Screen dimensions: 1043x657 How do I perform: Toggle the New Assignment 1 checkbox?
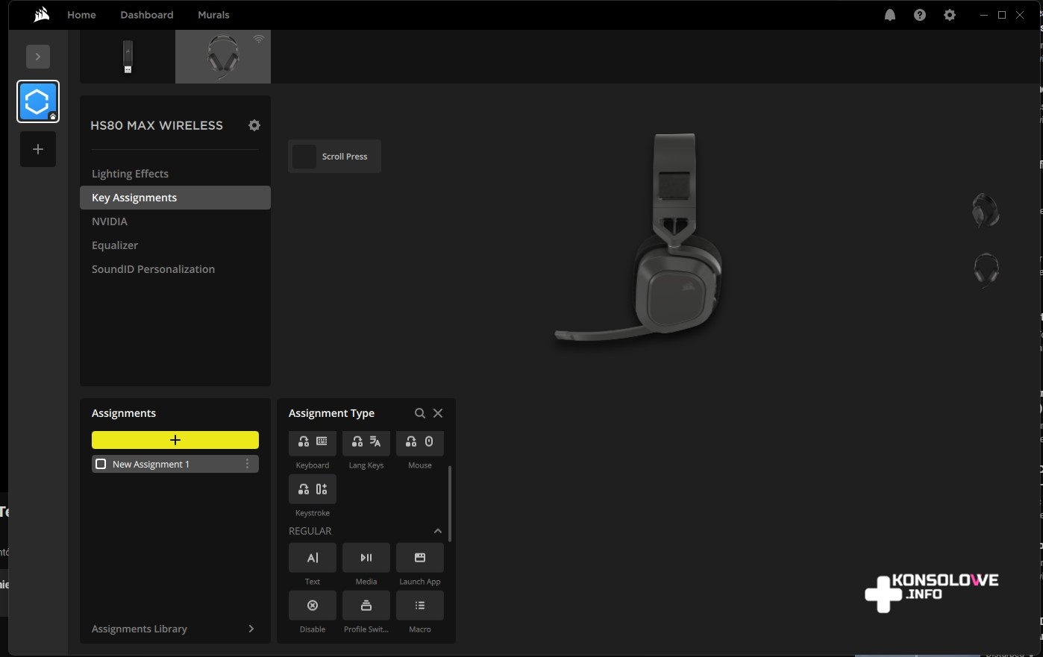(x=101, y=464)
